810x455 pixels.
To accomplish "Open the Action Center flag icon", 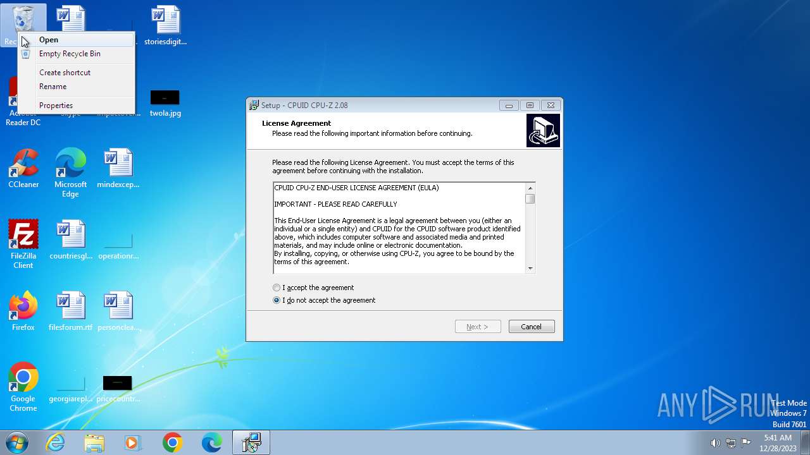I will point(746,443).
